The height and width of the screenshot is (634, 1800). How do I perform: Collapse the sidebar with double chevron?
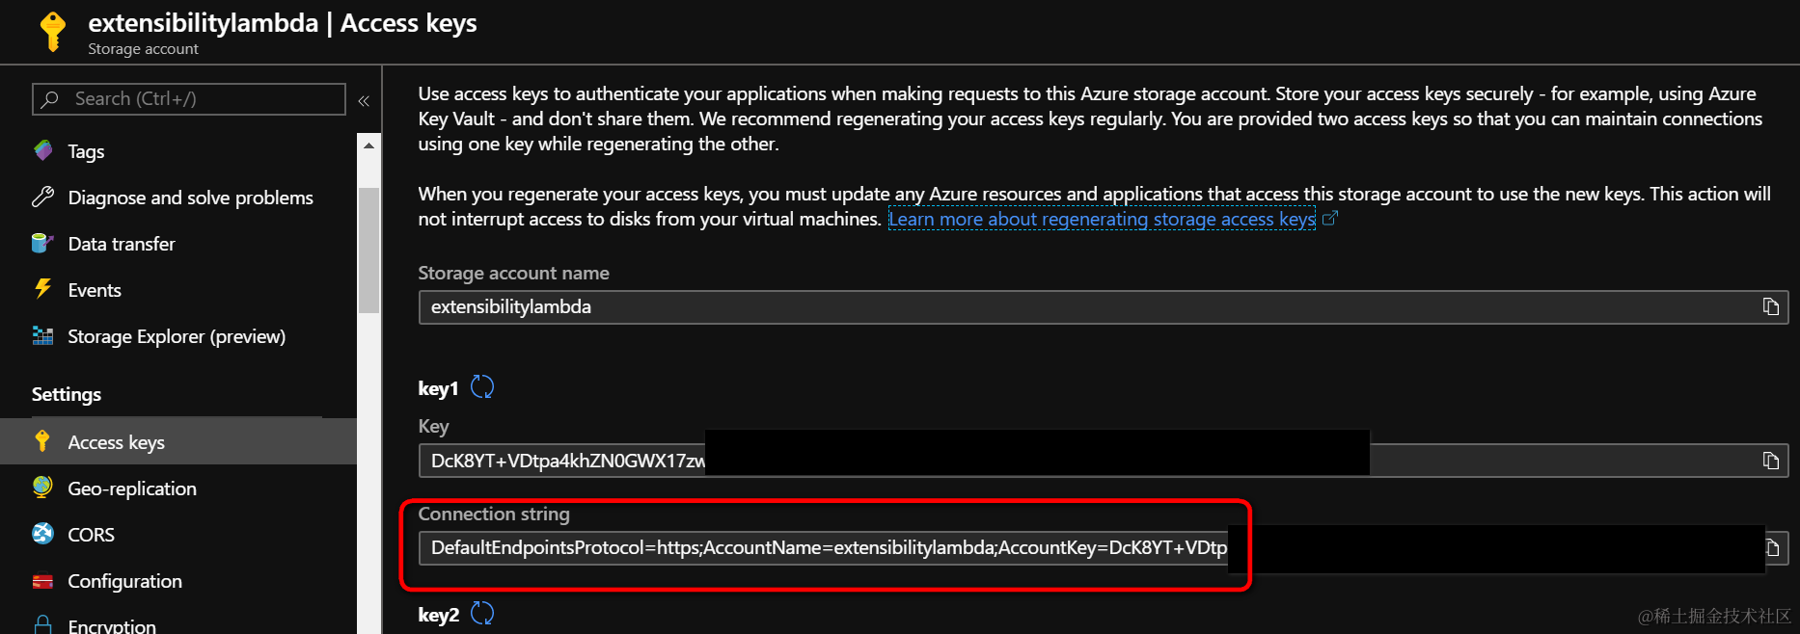click(x=364, y=100)
